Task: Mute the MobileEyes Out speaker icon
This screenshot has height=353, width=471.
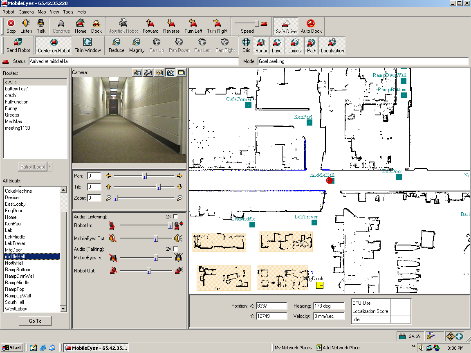Action: pos(113,238)
